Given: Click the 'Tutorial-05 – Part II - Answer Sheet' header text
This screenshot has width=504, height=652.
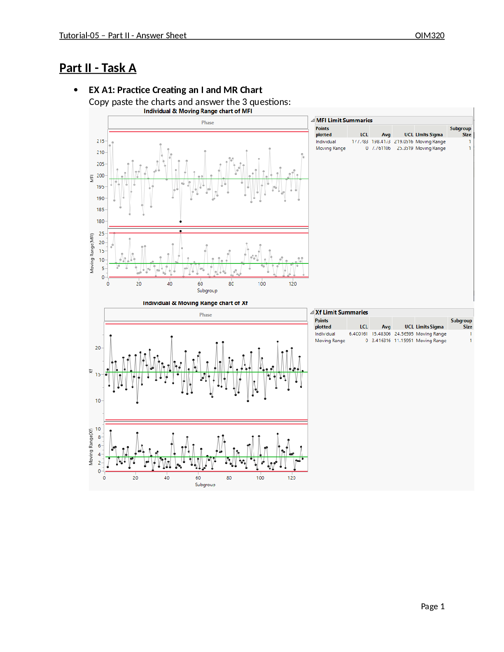Looking at the screenshot, I should 123,35.
